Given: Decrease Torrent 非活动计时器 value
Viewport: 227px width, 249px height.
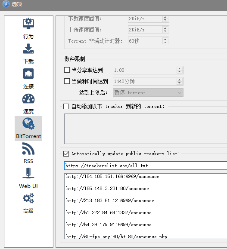Looking at the screenshot, I should click(165, 43).
